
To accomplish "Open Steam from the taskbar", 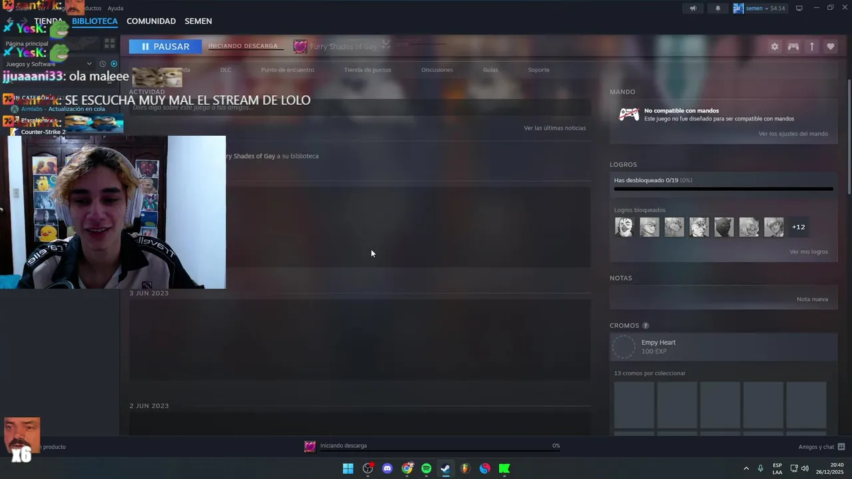I will pyautogui.click(x=446, y=468).
